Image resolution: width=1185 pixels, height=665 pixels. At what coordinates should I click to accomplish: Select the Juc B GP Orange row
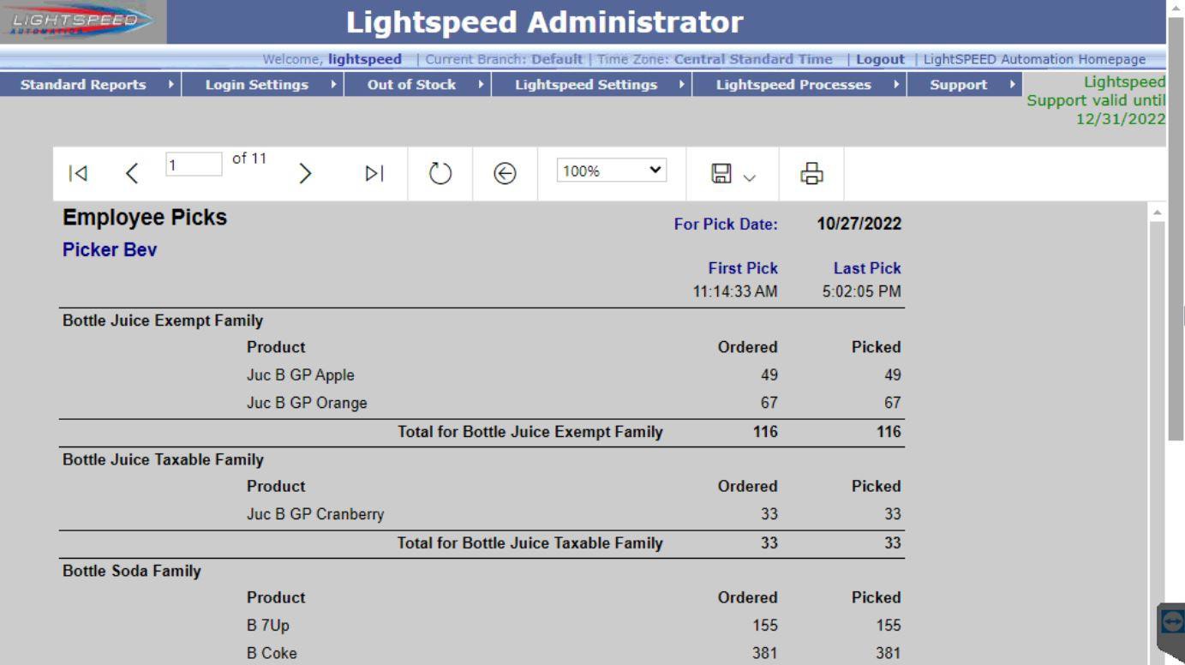tap(482, 402)
